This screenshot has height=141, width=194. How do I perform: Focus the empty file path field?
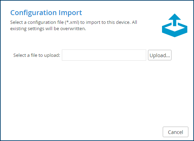(104, 55)
